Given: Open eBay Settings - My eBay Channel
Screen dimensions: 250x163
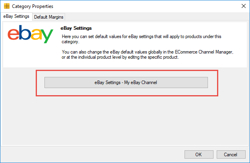Looking at the screenshot, I should pyautogui.click(x=126, y=82).
